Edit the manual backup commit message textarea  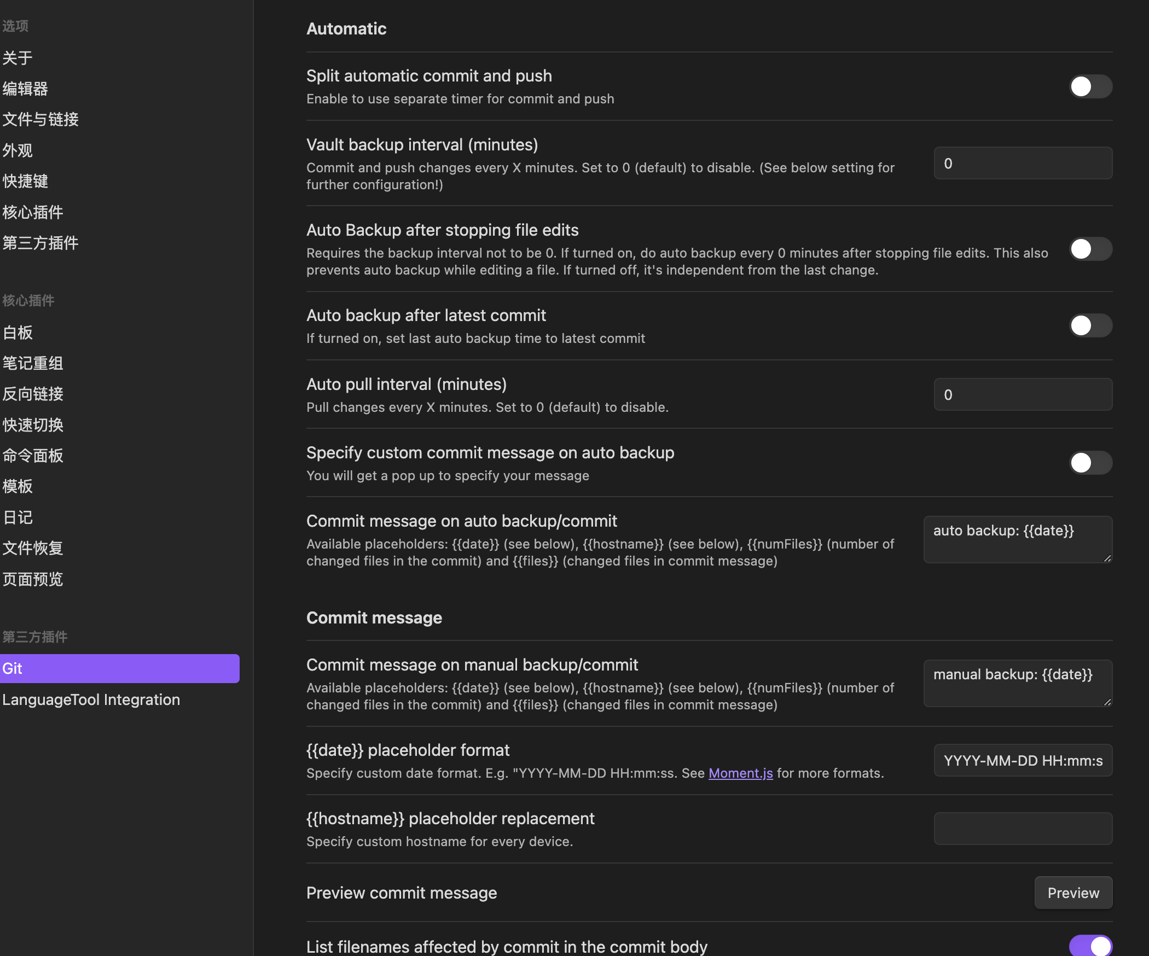[x=1018, y=683]
